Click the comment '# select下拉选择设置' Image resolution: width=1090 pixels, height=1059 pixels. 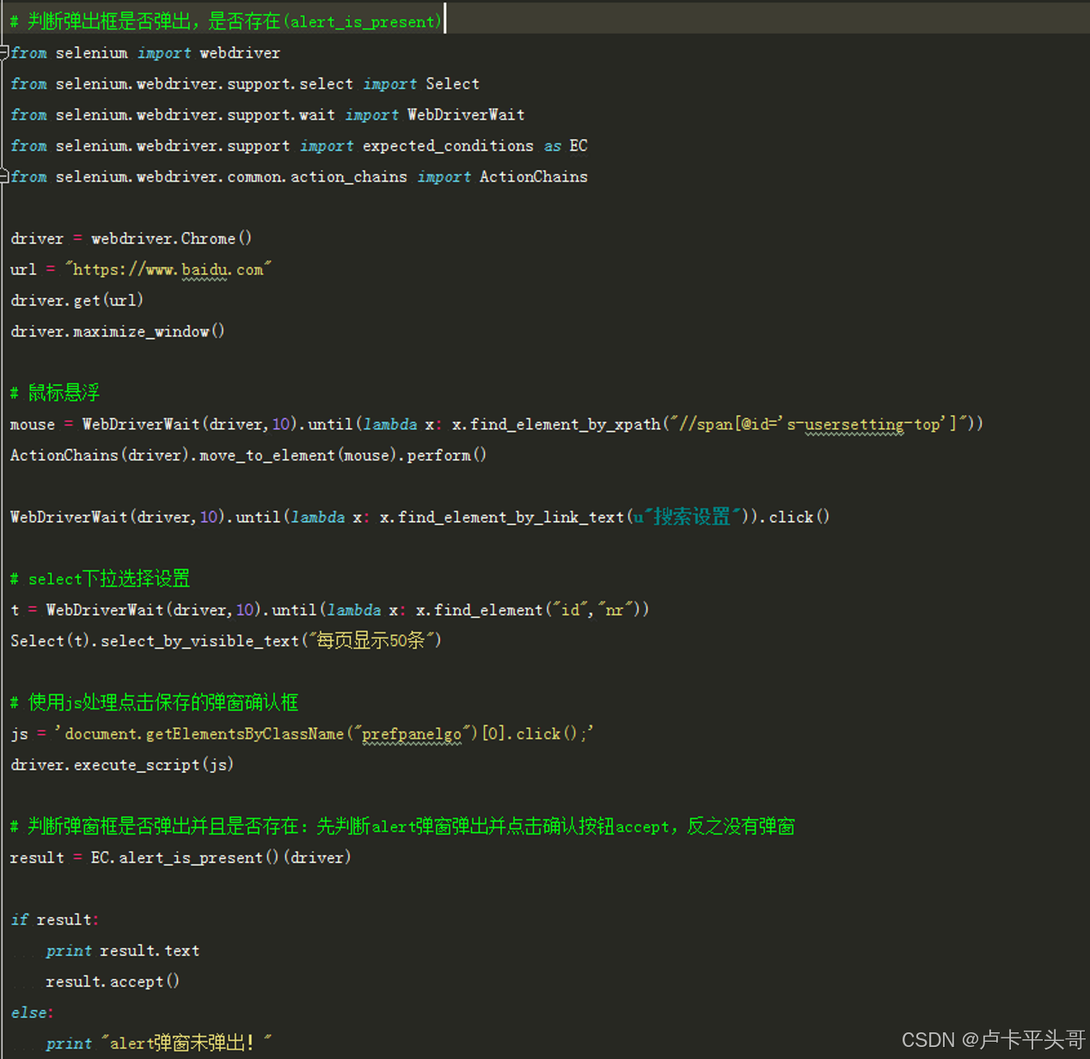tap(100, 578)
